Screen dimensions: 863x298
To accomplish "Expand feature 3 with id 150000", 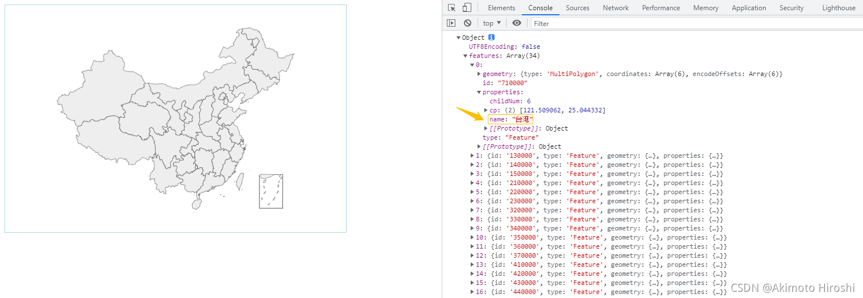I will click(x=472, y=174).
